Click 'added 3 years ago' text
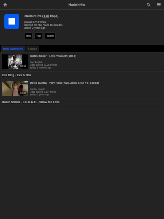164x219 pixels. click(x=39, y=95)
